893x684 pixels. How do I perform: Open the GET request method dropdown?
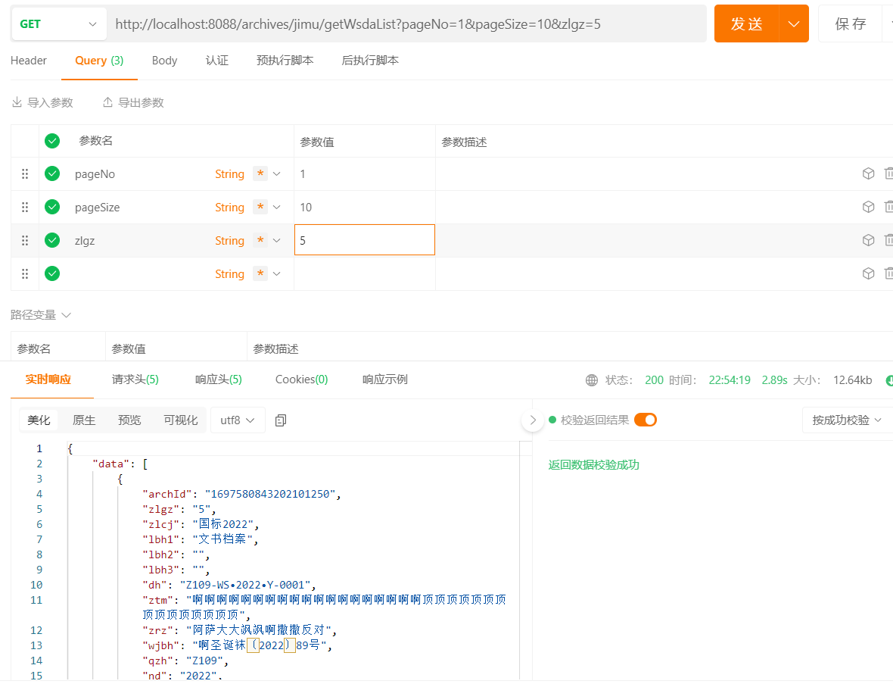pos(59,24)
